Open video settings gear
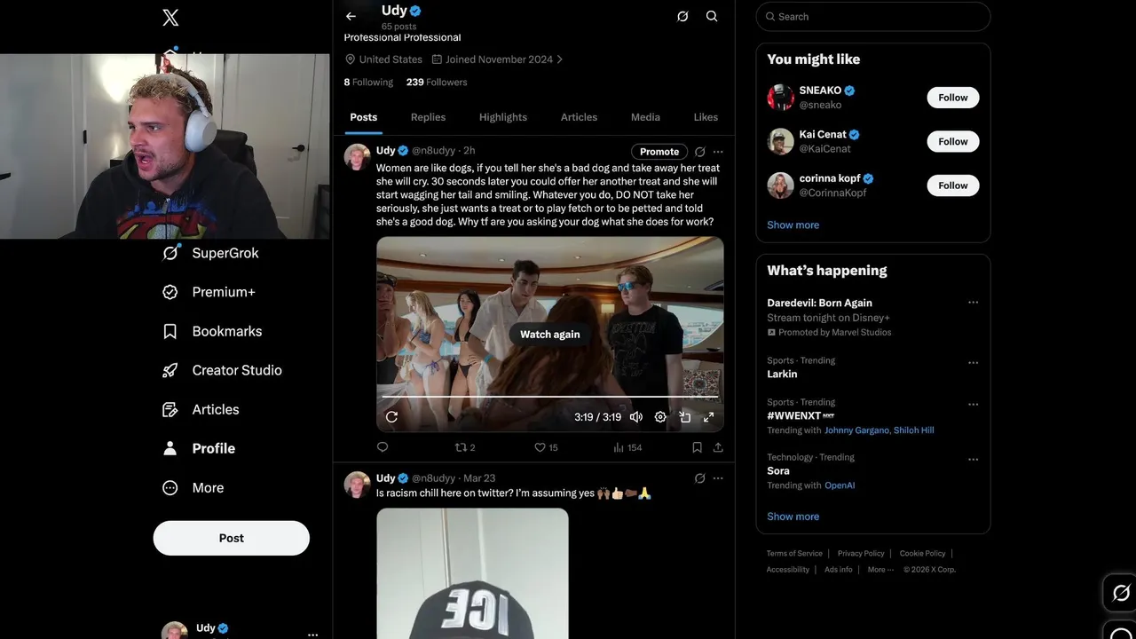The image size is (1136, 639). click(x=660, y=417)
